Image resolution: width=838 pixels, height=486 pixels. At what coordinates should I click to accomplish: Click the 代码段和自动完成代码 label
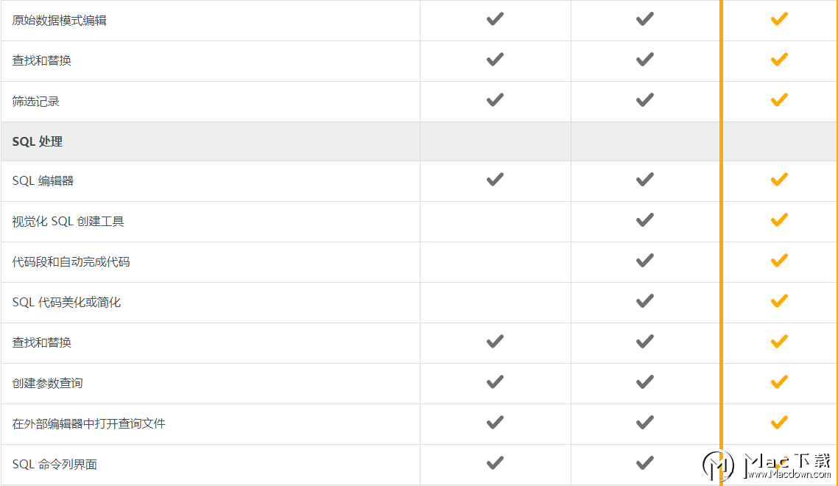(x=71, y=262)
